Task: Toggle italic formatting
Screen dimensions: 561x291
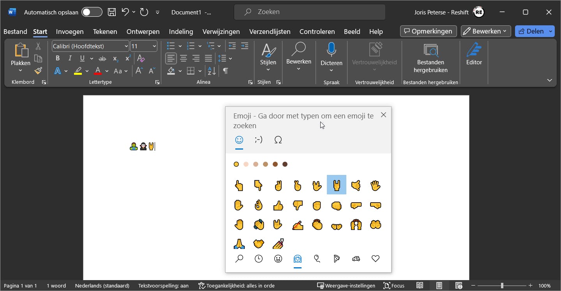Action: click(x=70, y=58)
